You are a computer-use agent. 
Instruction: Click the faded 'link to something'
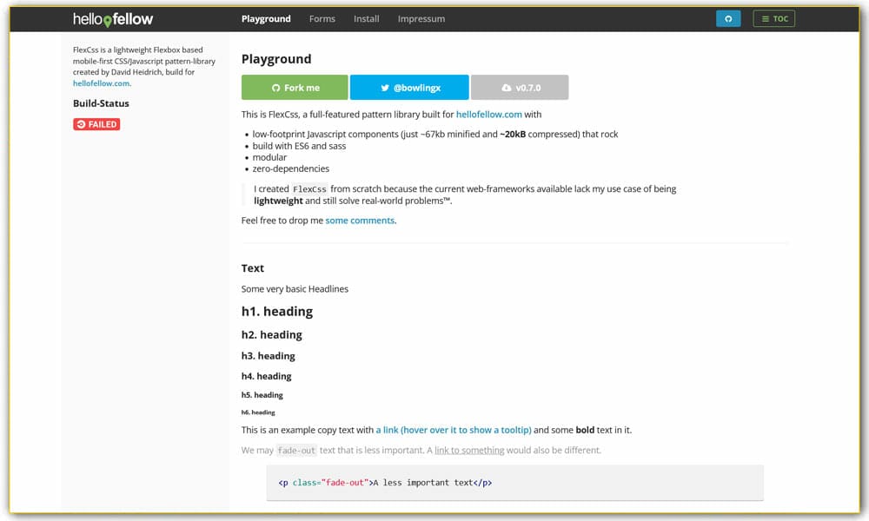point(469,450)
